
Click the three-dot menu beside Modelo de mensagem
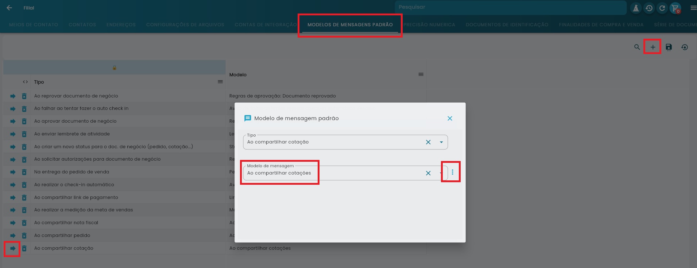(x=452, y=172)
